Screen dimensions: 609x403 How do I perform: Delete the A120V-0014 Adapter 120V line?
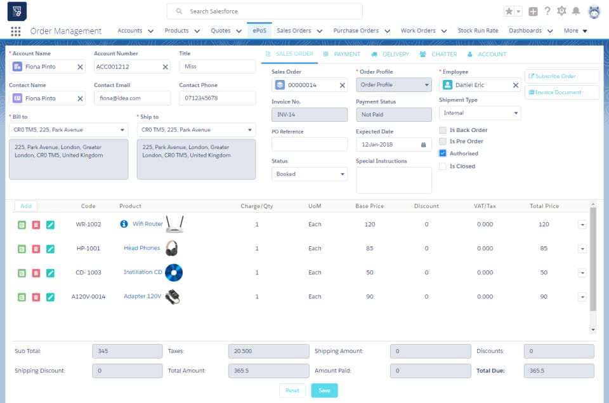click(x=36, y=297)
